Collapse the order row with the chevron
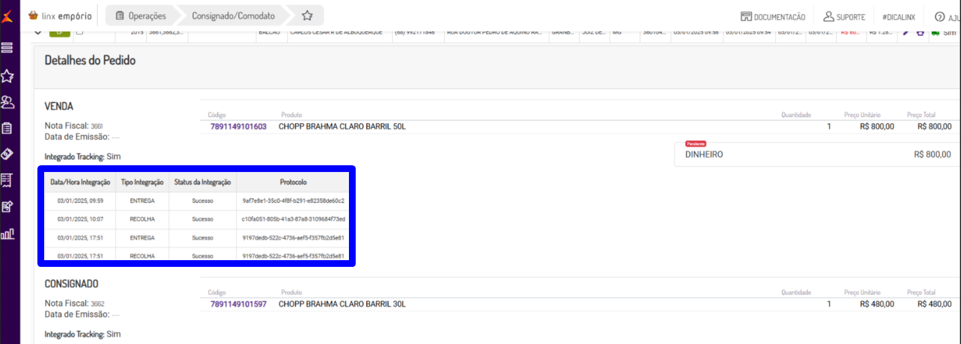This screenshot has width=961, height=344. pyautogui.click(x=37, y=32)
